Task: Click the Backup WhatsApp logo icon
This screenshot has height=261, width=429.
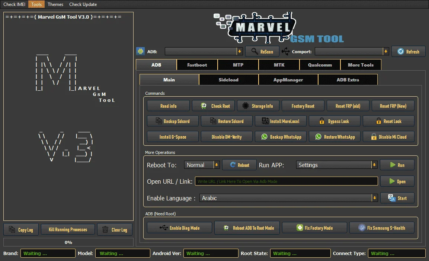Action: tap(264, 136)
